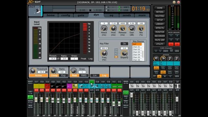Click the high-pass key filter type icon
The width and height of the screenshot is (208, 117).
(116, 57)
